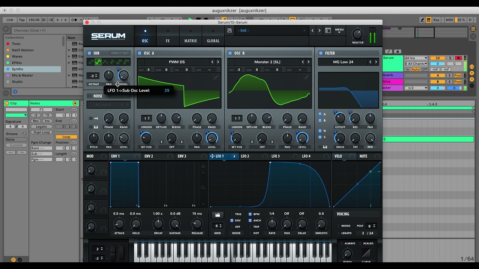The height and width of the screenshot is (269, 479).
Task: Click the Ableton browser search preview icon
Action: [x=15, y=92]
